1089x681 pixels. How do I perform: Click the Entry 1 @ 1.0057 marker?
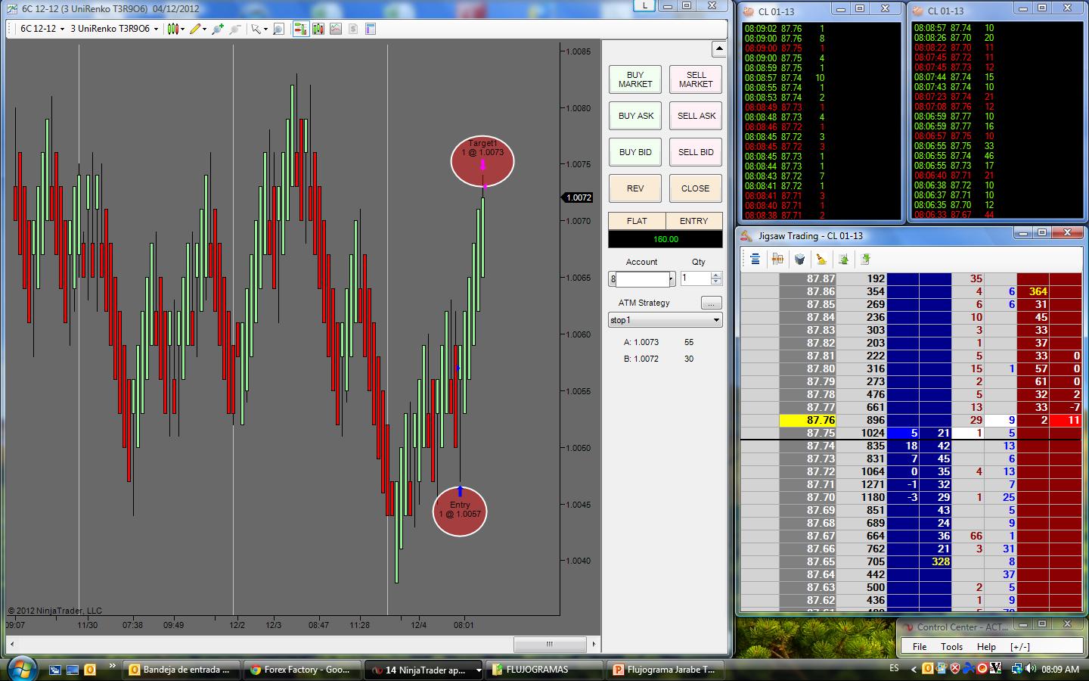coord(460,511)
